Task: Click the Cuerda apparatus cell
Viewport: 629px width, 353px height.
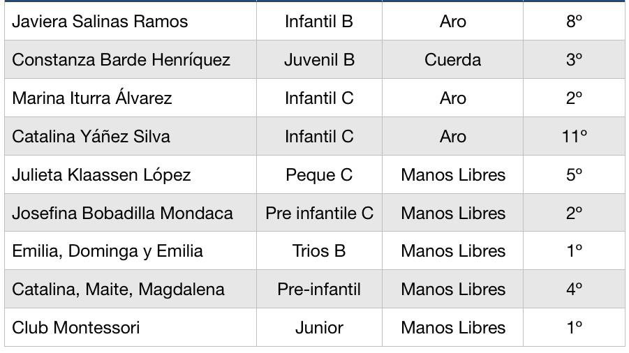Action: pyautogui.click(x=452, y=59)
